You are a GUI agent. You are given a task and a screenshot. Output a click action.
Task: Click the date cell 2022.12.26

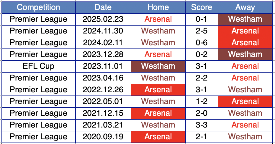(x=103, y=90)
